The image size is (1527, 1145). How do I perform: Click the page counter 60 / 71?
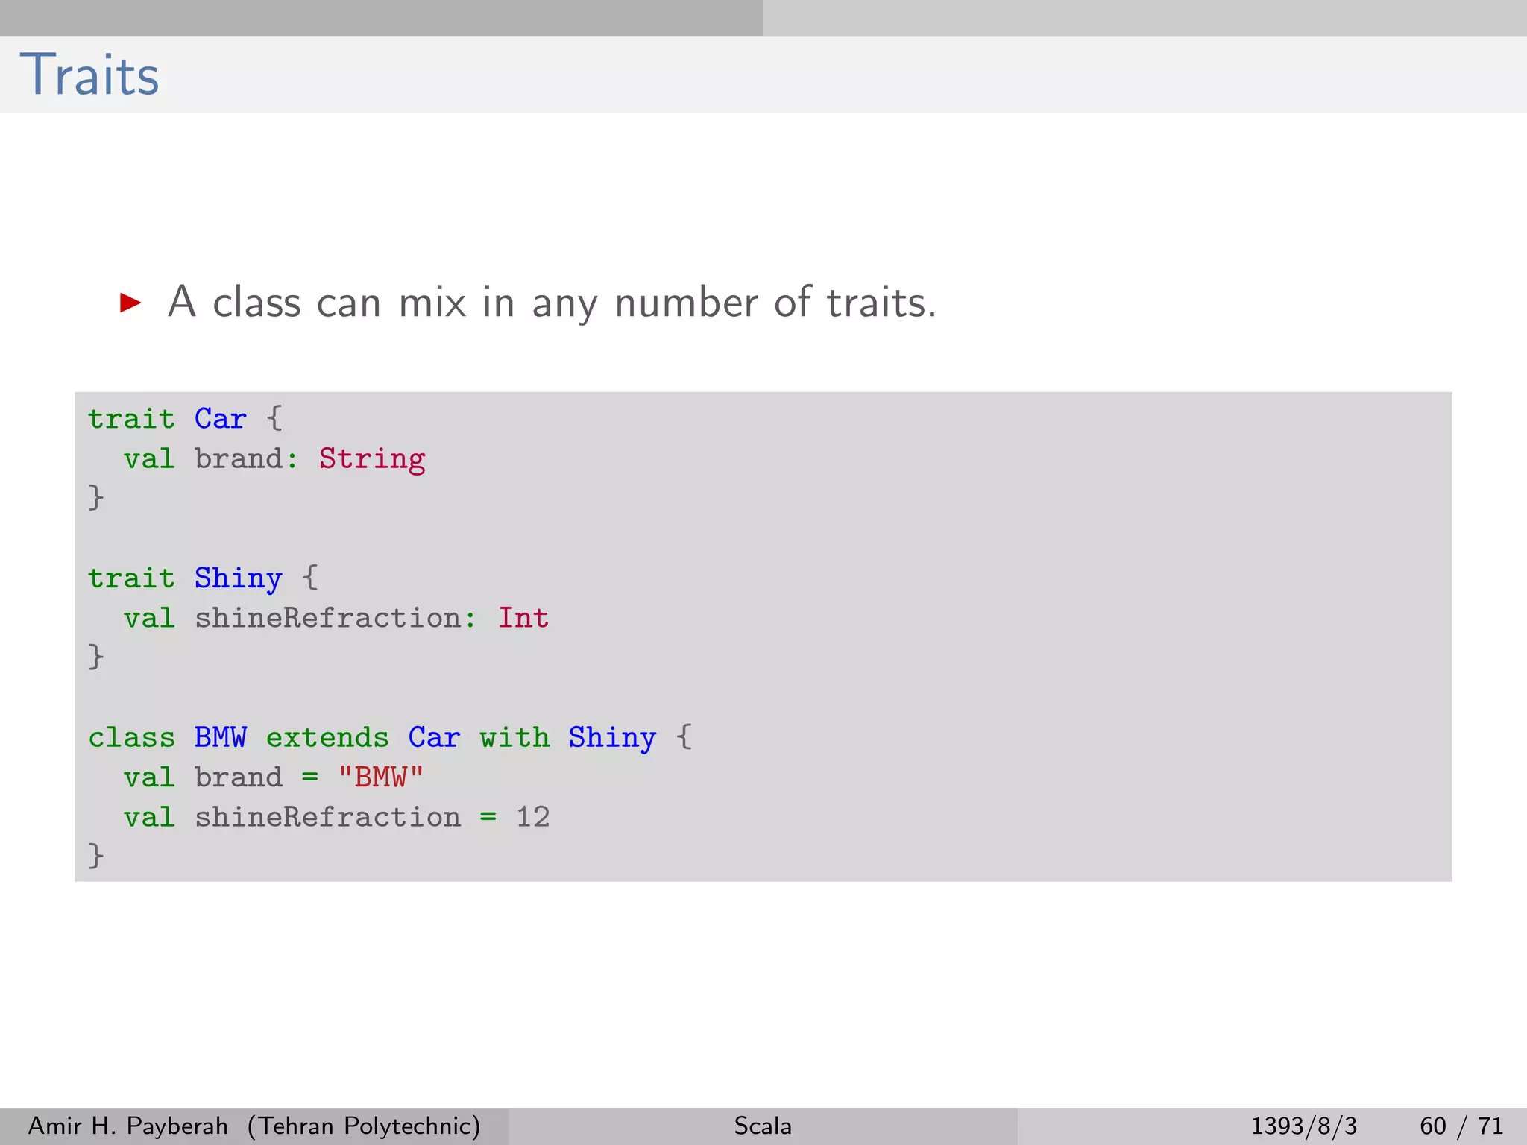pos(1461,1126)
